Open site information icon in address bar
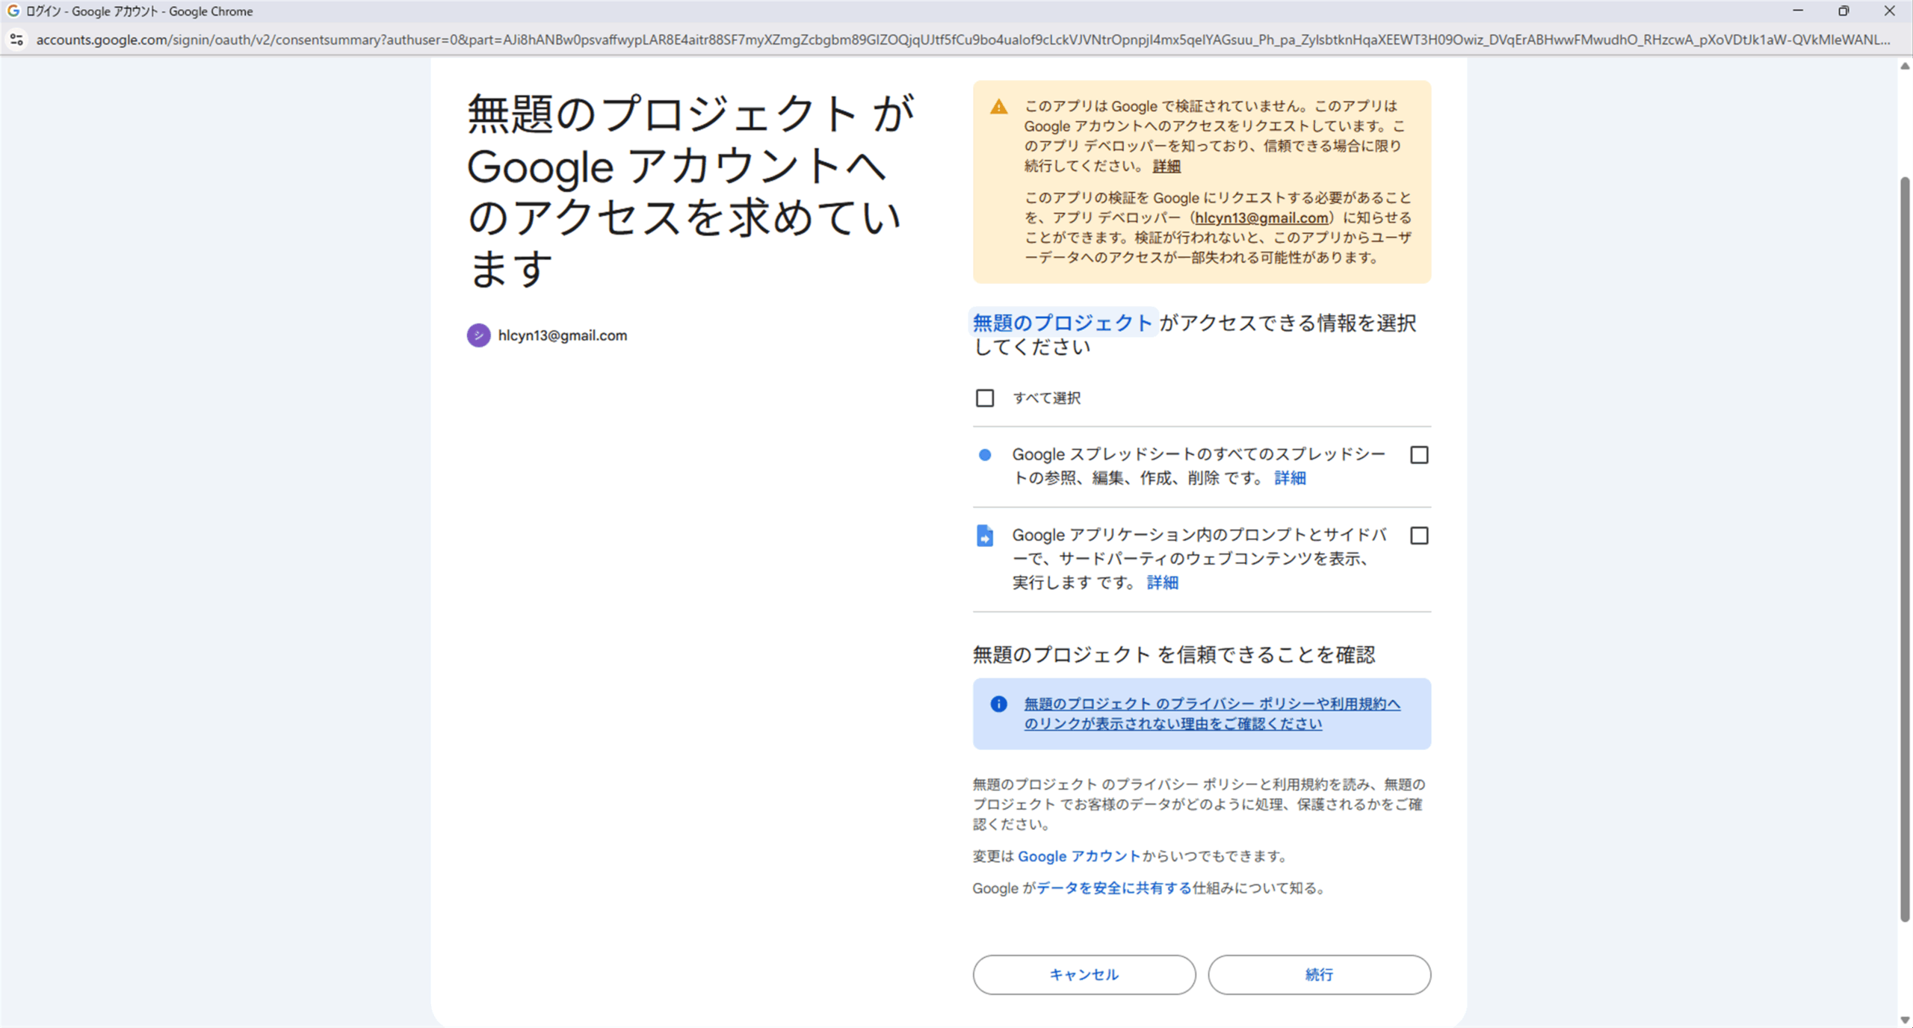Screen dimensions: 1913x1028 (16, 40)
